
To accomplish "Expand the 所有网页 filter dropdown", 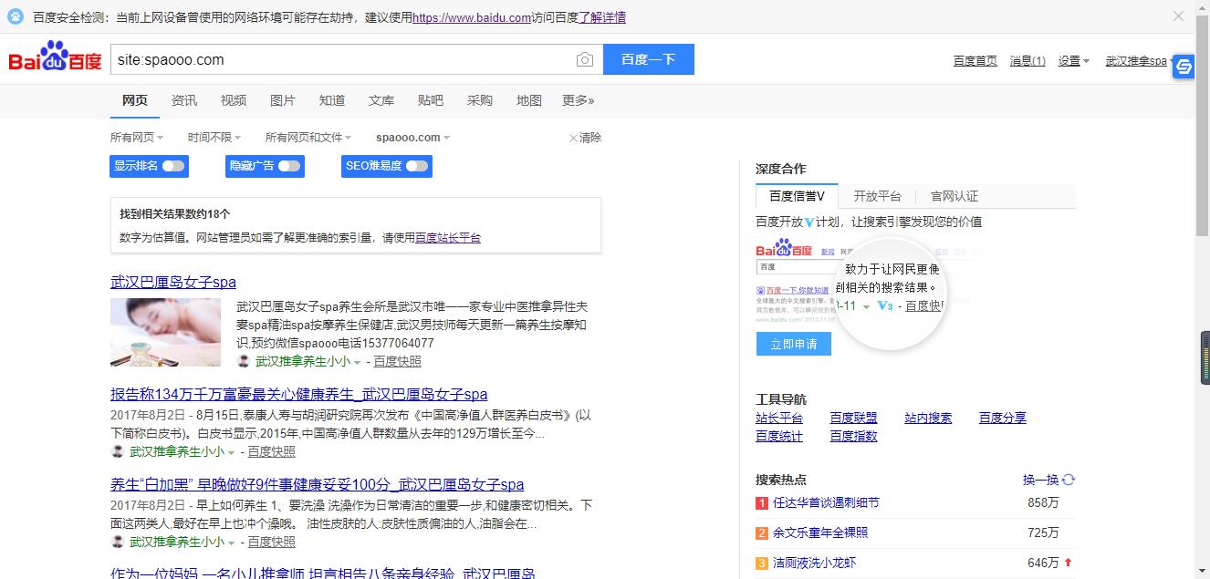I will pos(137,138).
